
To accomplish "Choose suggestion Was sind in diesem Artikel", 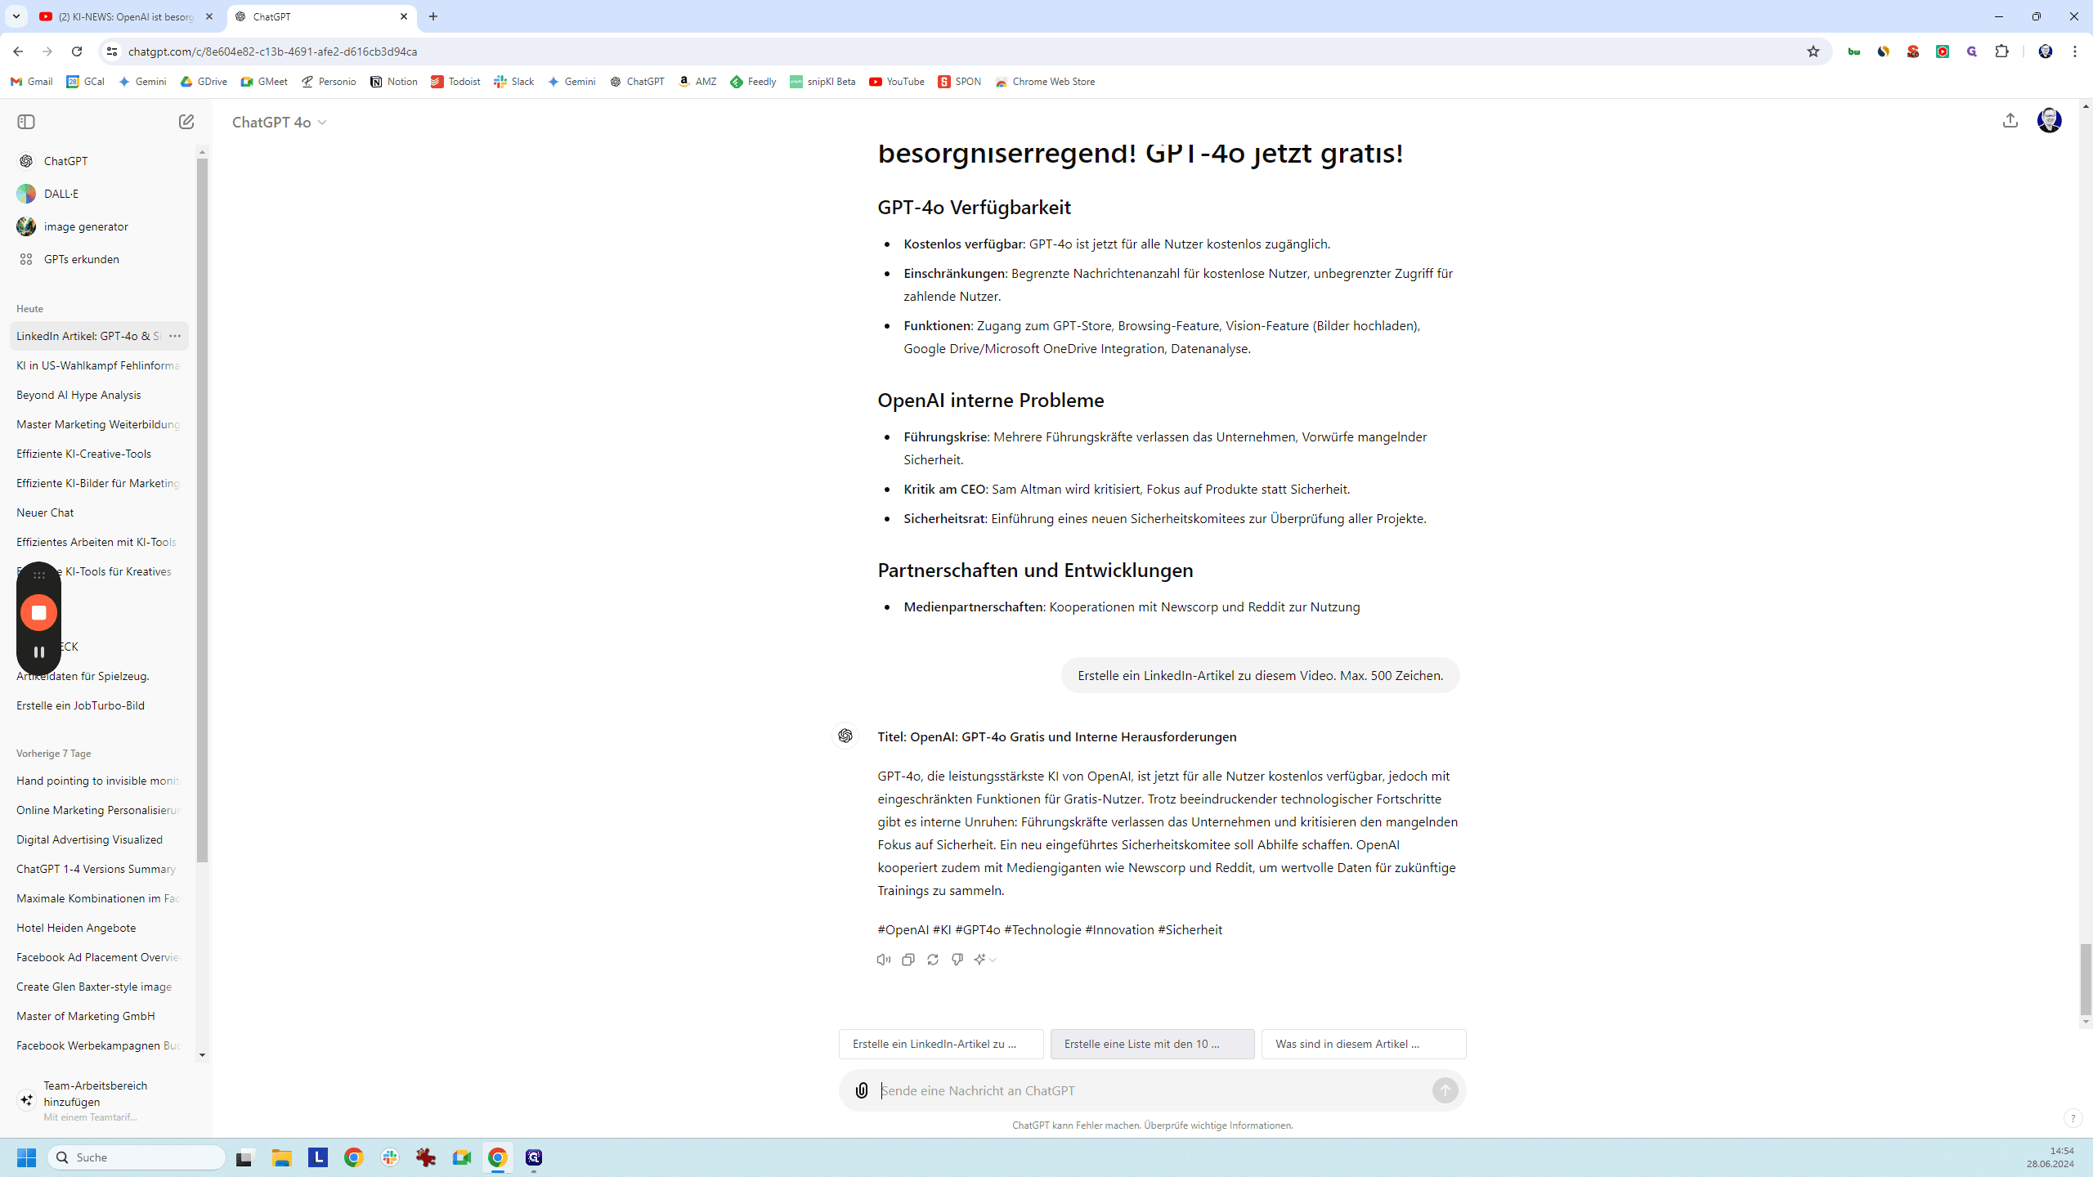I will 1363,1044.
